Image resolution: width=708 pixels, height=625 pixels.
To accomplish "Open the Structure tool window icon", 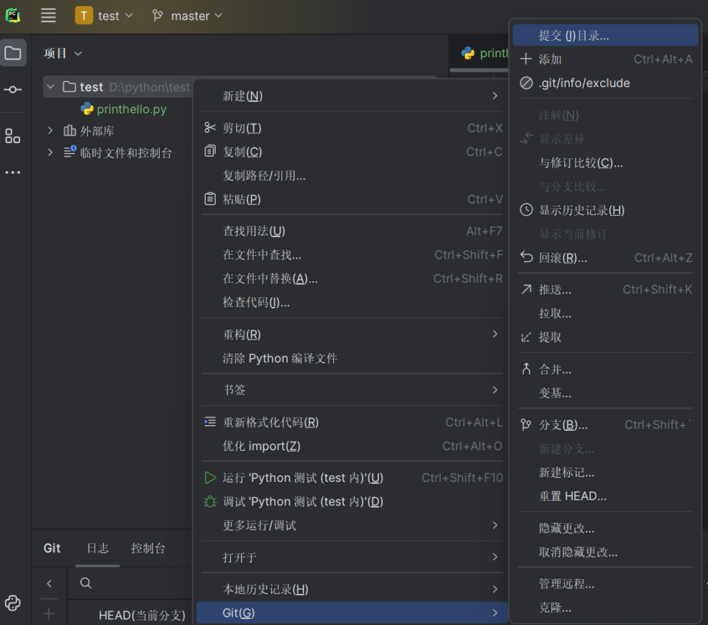I will [x=13, y=136].
